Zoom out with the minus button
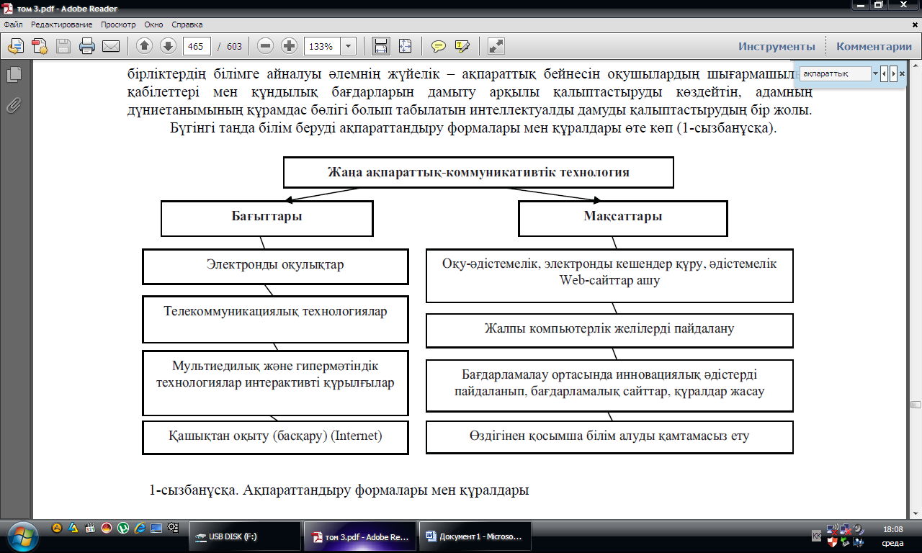The width and height of the screenshot is (922, 553). click(x=266, y=46)
